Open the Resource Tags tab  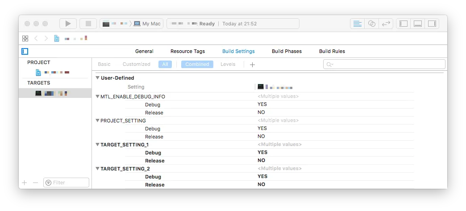click(x=187, y=51)
